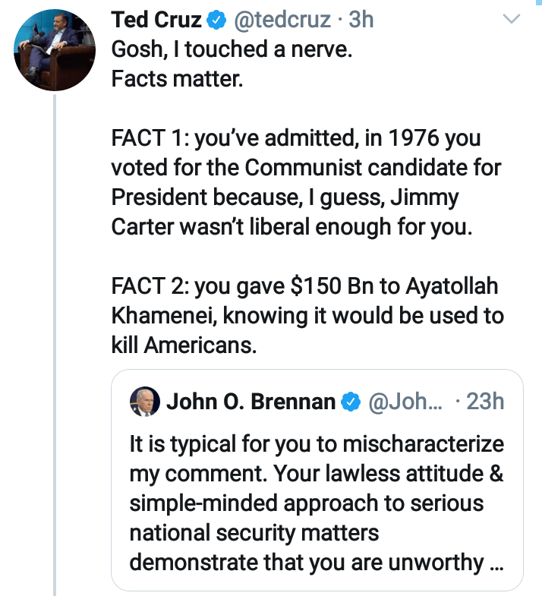Click verified badge beside John O. Brennan
Screen dimensions: 542x596
click(350, 402)
